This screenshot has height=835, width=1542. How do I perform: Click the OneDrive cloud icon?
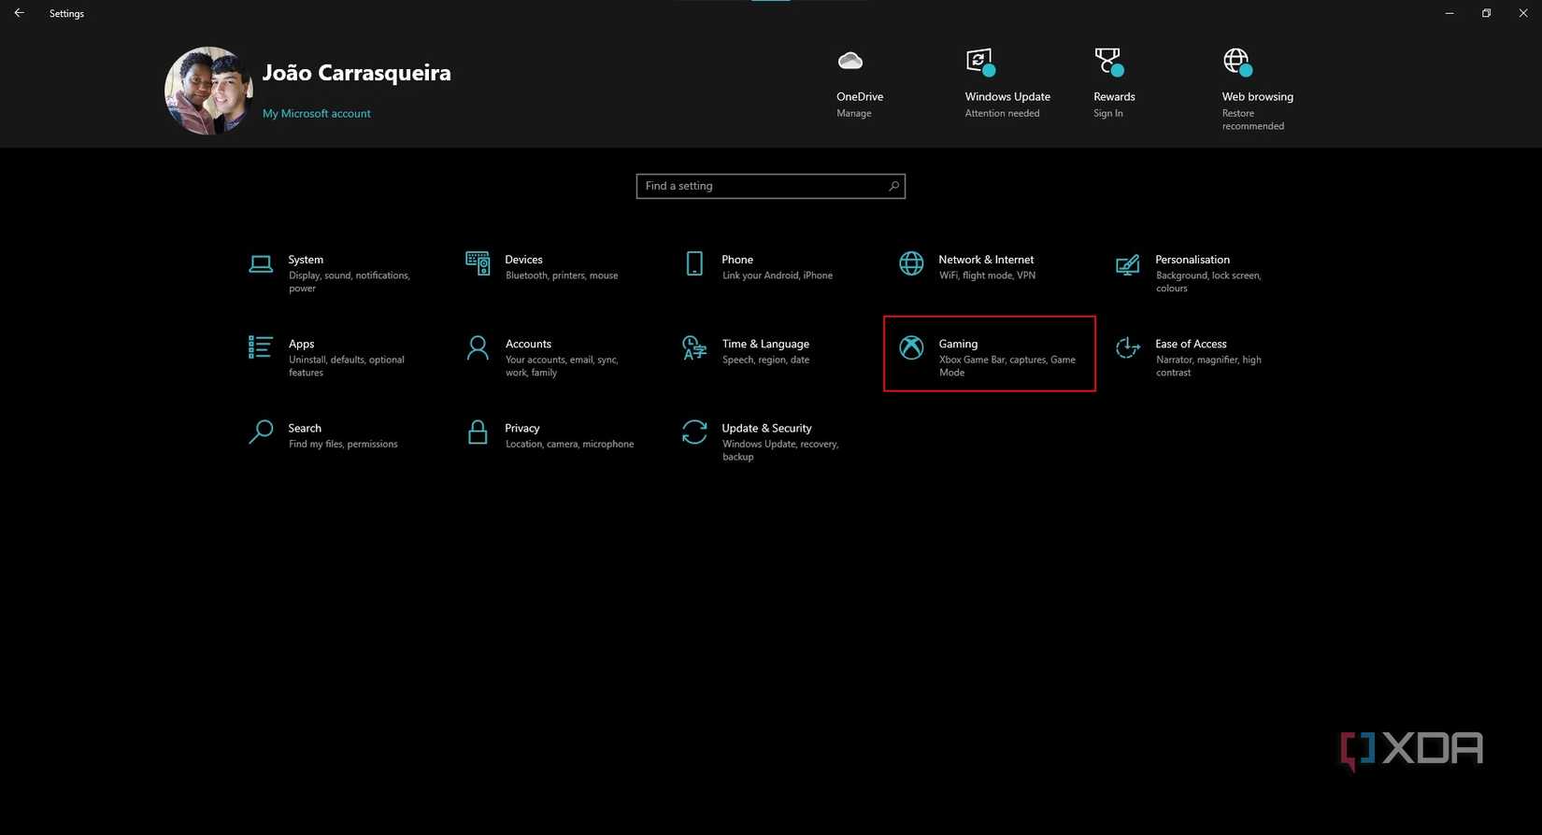850,61
